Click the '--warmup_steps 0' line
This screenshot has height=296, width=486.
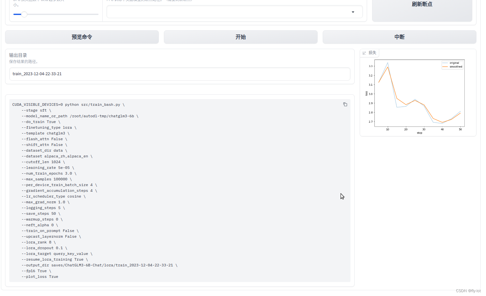point(42,219)
